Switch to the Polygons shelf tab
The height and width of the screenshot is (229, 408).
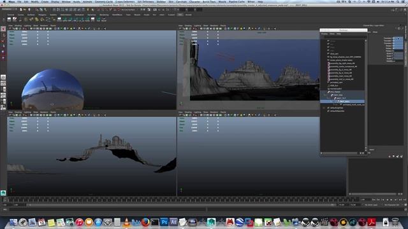pos(42,15)
